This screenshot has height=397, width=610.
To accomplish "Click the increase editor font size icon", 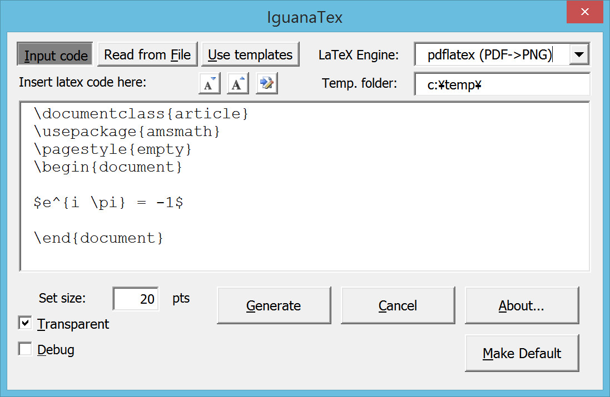I will coord(237,83).
